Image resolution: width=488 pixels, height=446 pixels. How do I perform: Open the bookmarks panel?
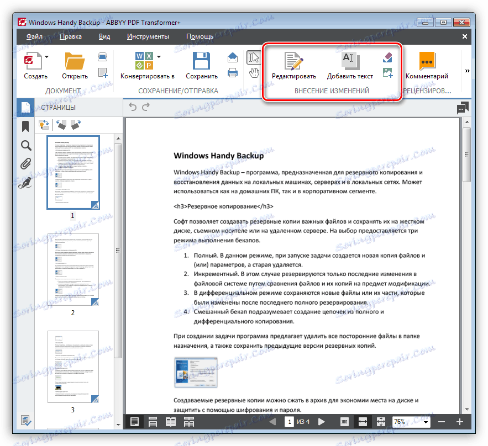25,126
